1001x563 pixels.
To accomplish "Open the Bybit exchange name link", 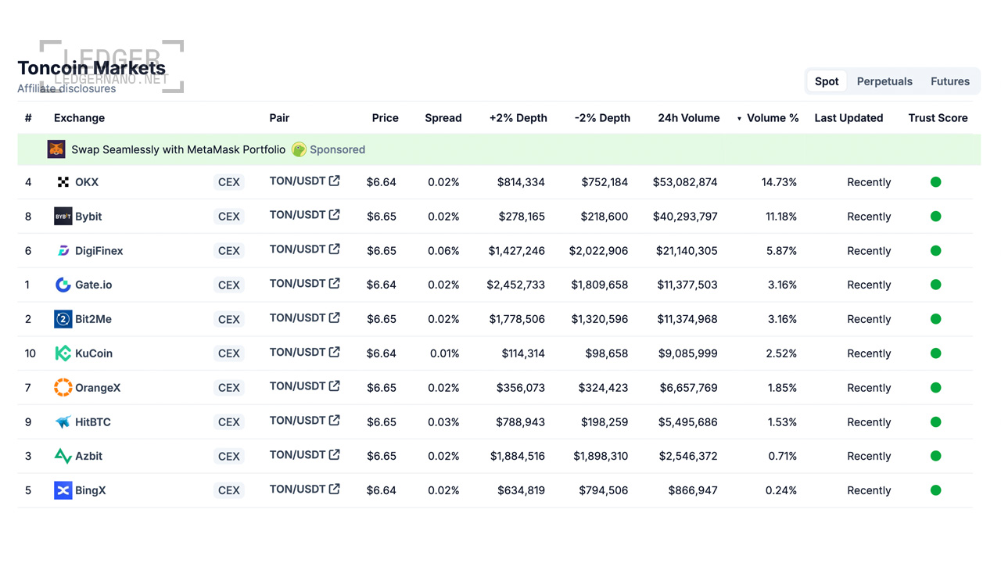I will point(88,217).
